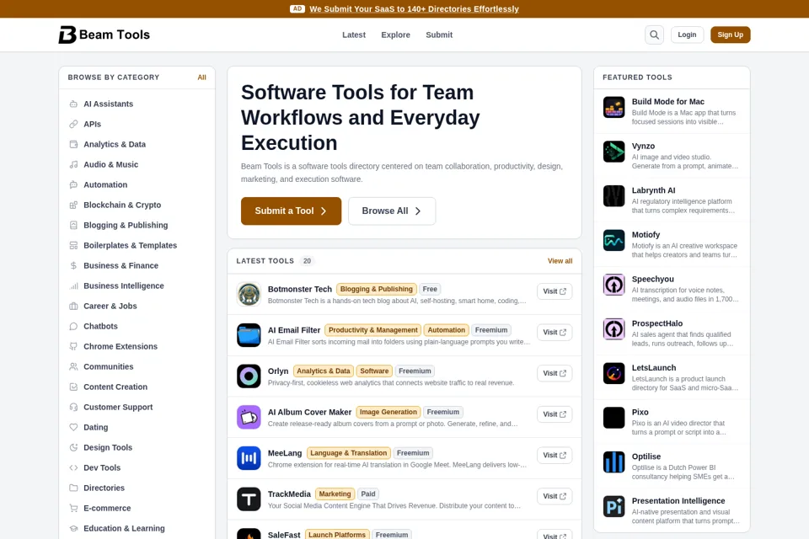The height and width of the screenshot is (539, 809).
Task: Open the Vynzo featured tool title
Action: pyautogui.click(x=643, y=146)
